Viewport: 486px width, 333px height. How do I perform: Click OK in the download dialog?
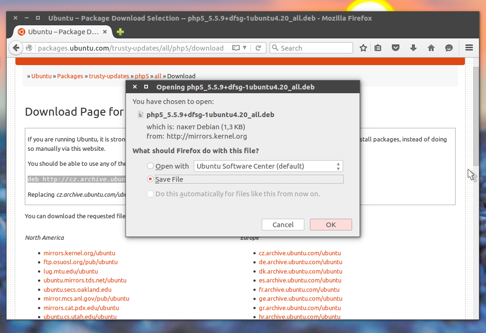pos(331,224)
